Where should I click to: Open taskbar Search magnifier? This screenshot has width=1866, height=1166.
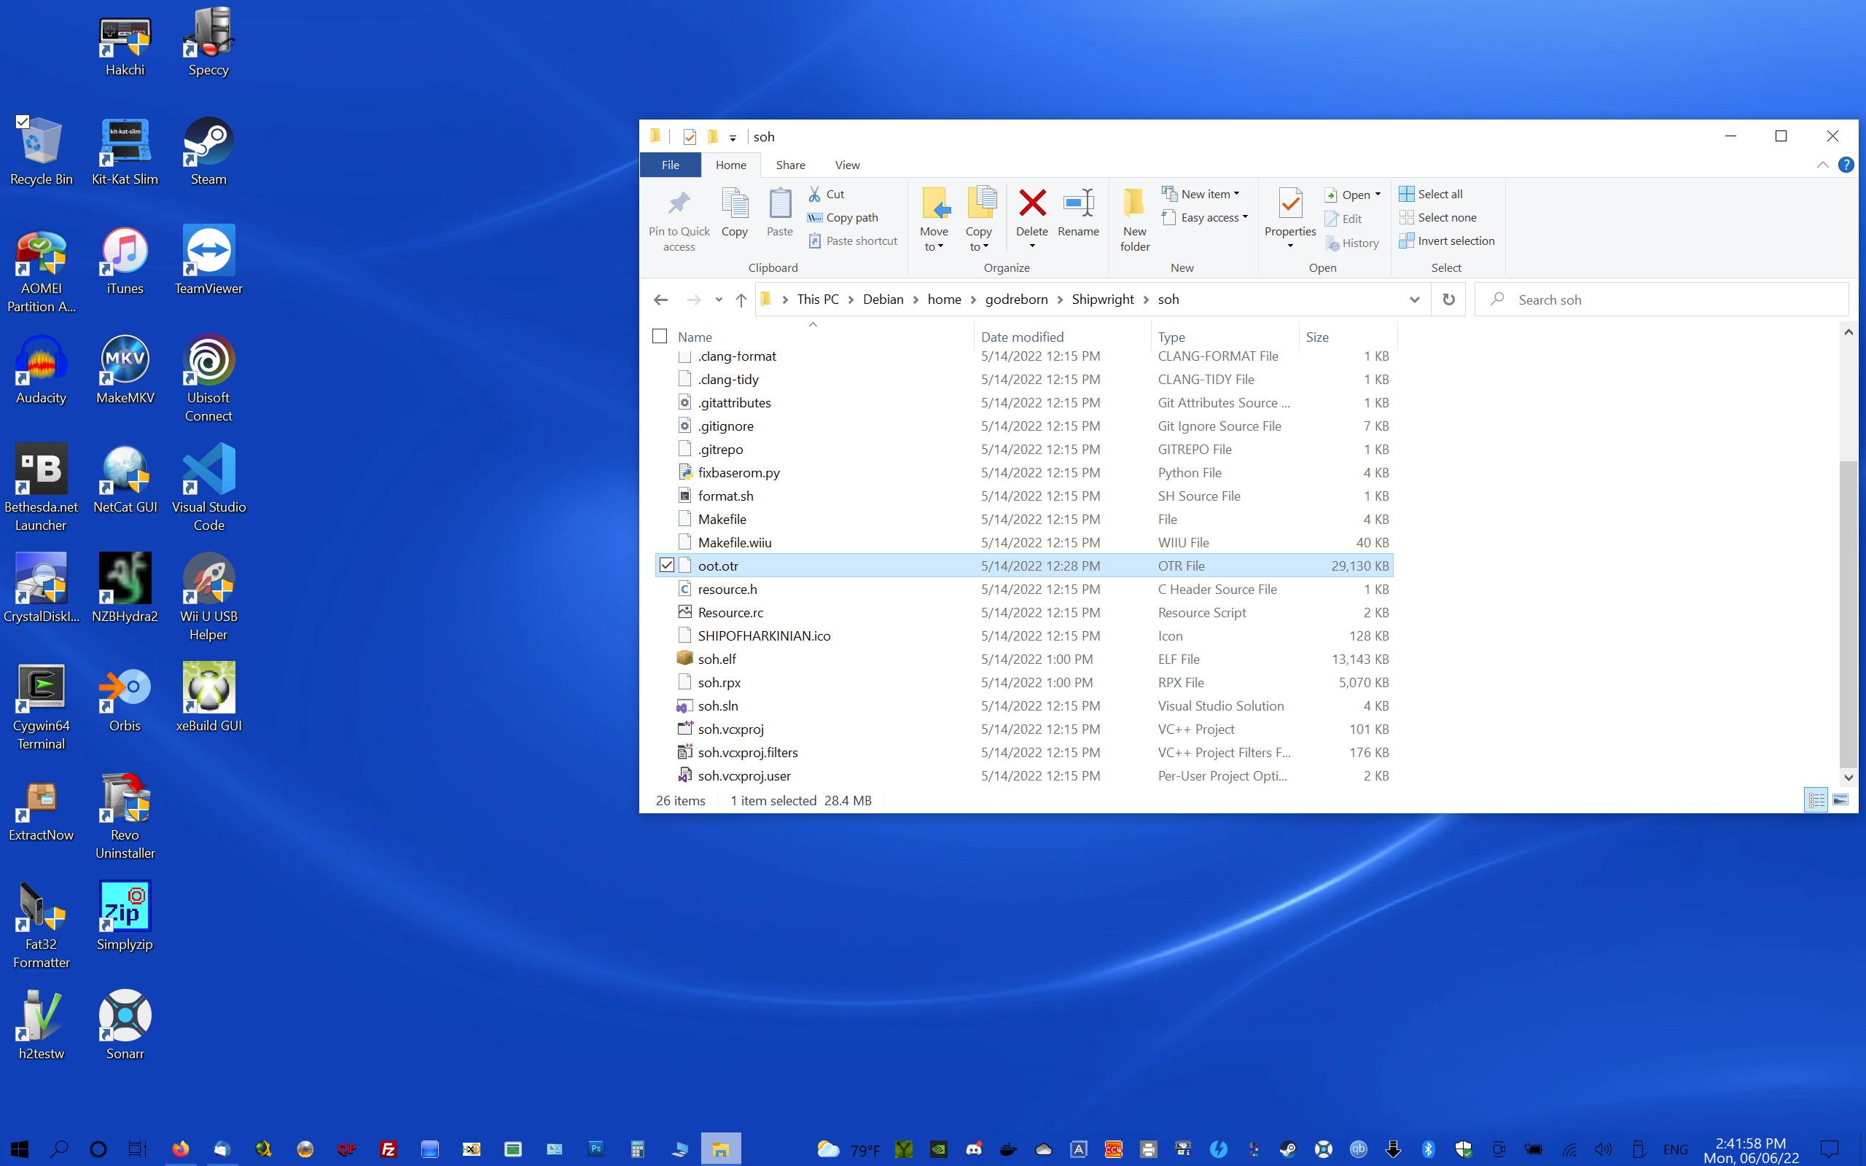click(x=58, y=1149)
